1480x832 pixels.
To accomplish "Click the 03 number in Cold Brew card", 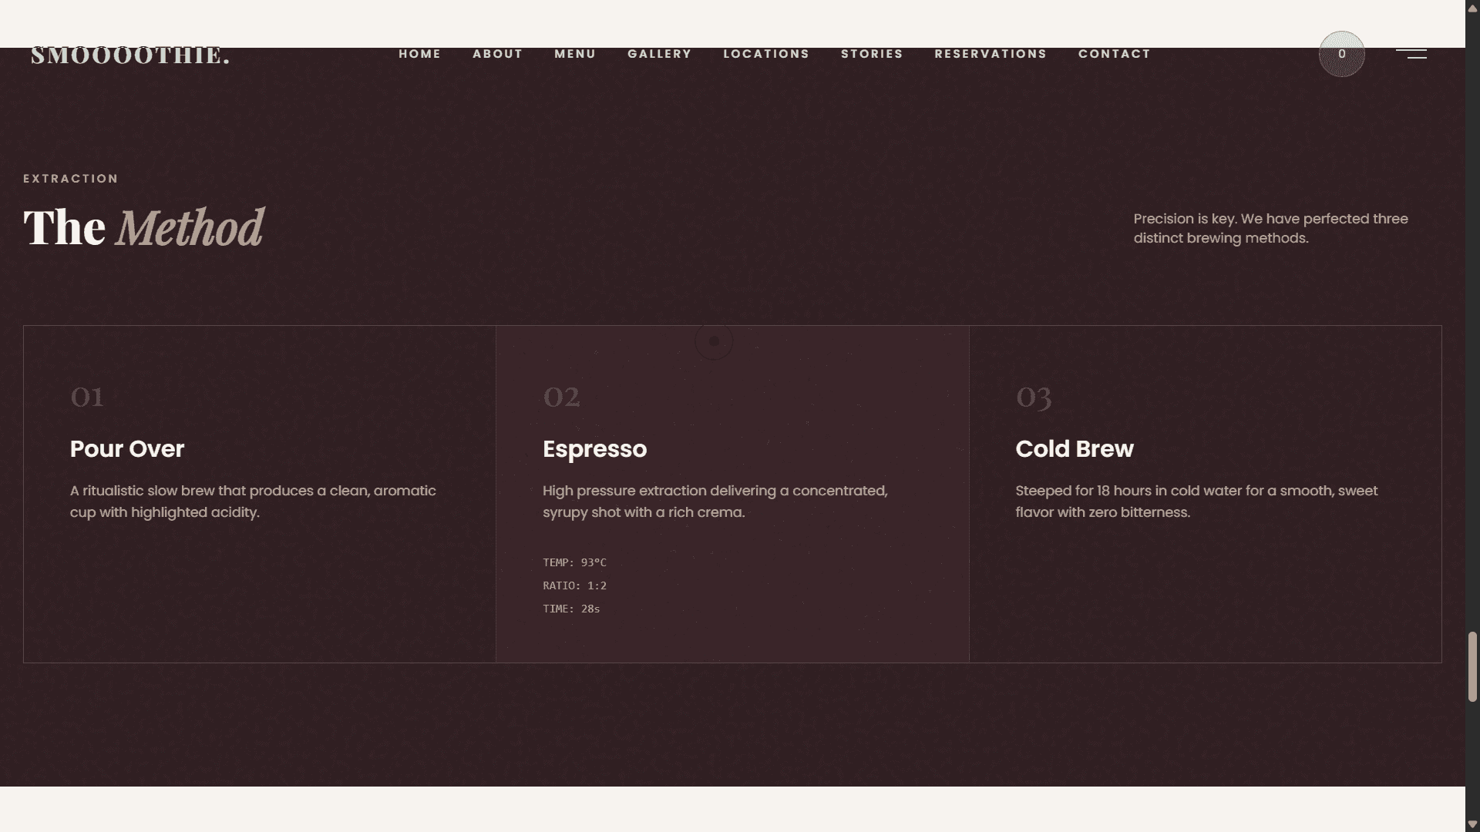I will coord(1034,398).
